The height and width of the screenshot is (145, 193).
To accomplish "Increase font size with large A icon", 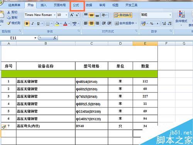I will point(72,15).
